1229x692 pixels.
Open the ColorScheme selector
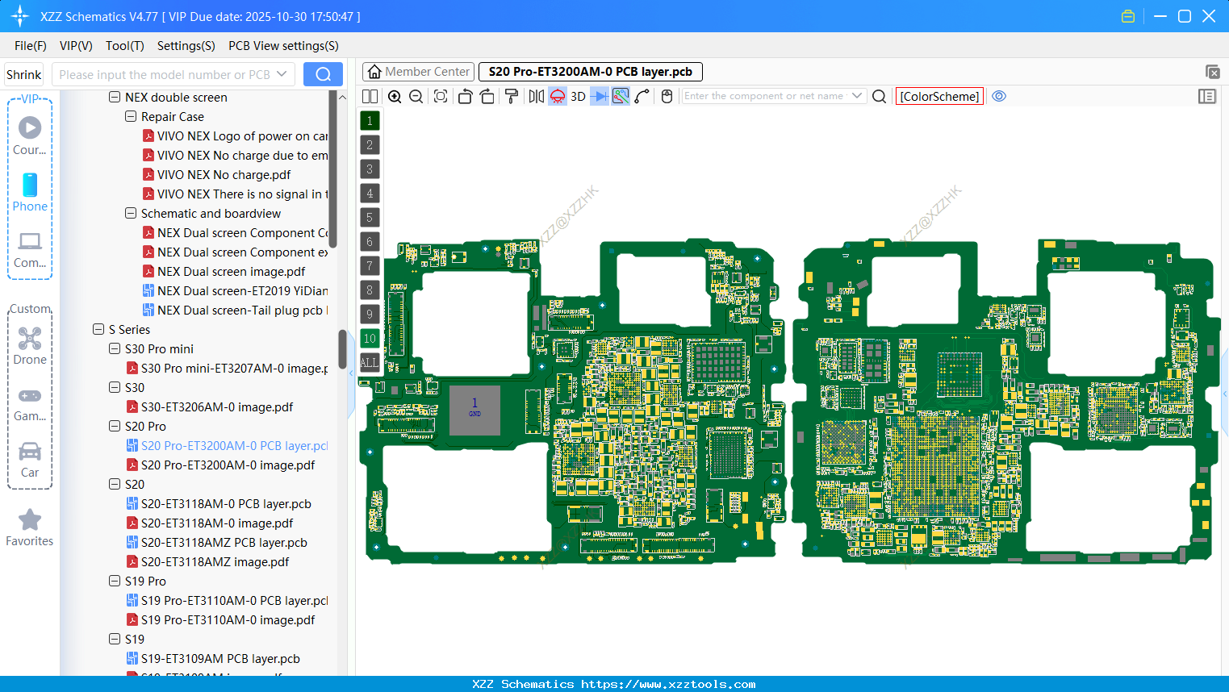[x=938, y=96]
